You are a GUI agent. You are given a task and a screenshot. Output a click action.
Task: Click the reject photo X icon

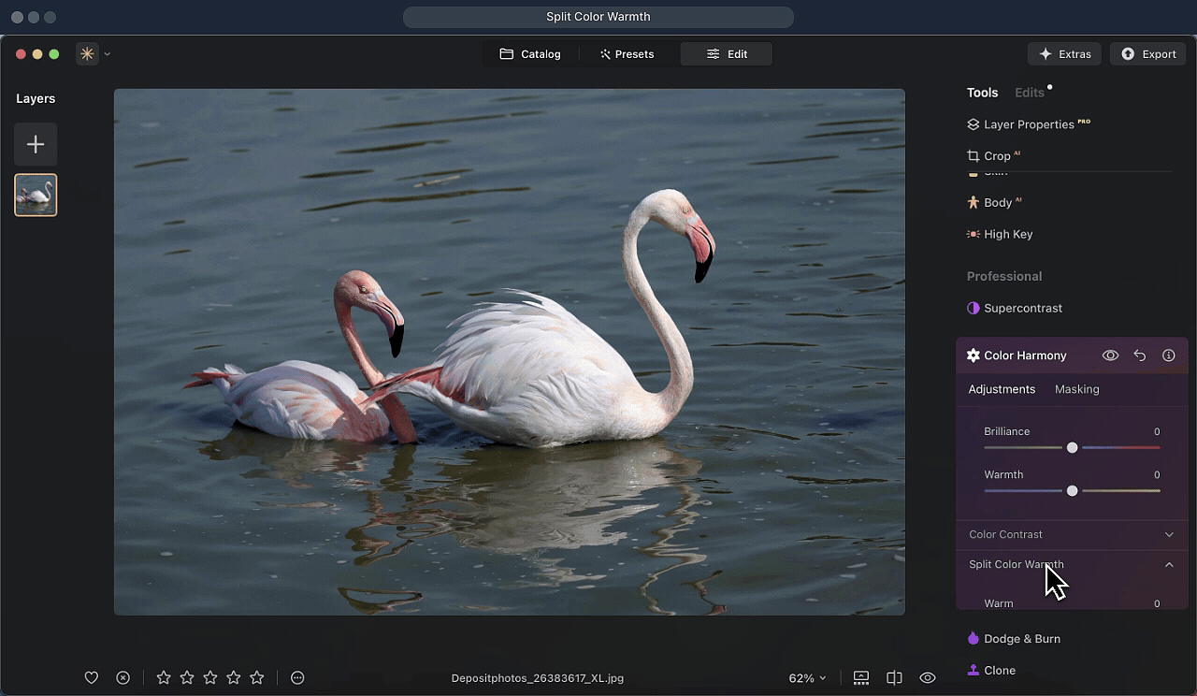click(x=123, y=677)
